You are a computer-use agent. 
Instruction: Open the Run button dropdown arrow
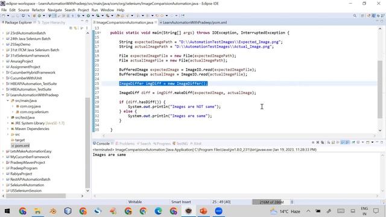[93, 16]
